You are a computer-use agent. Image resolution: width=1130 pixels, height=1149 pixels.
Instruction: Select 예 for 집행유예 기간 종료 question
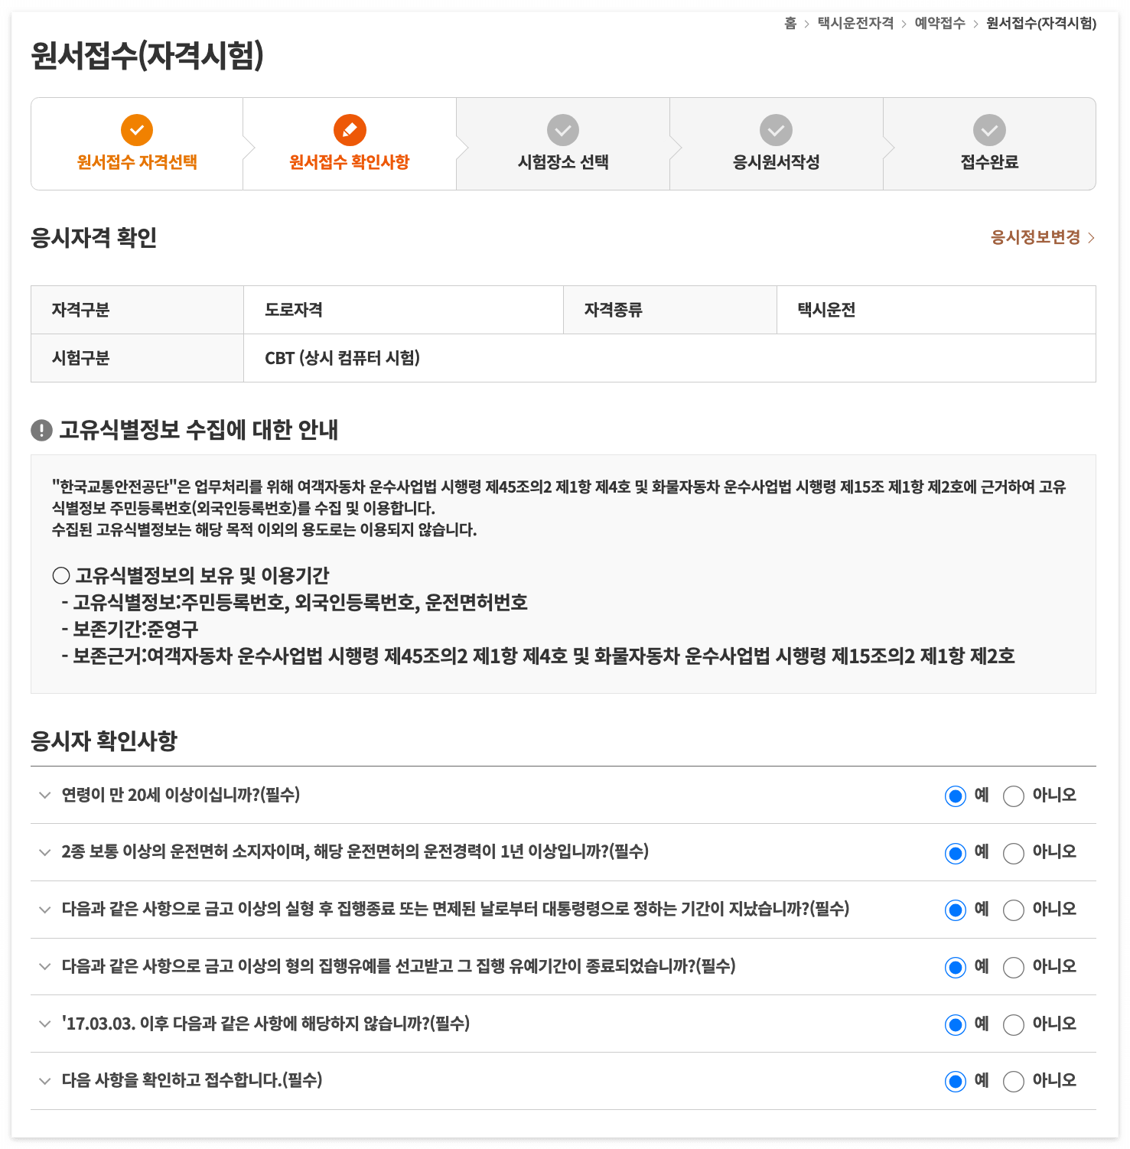pos(956,968)
